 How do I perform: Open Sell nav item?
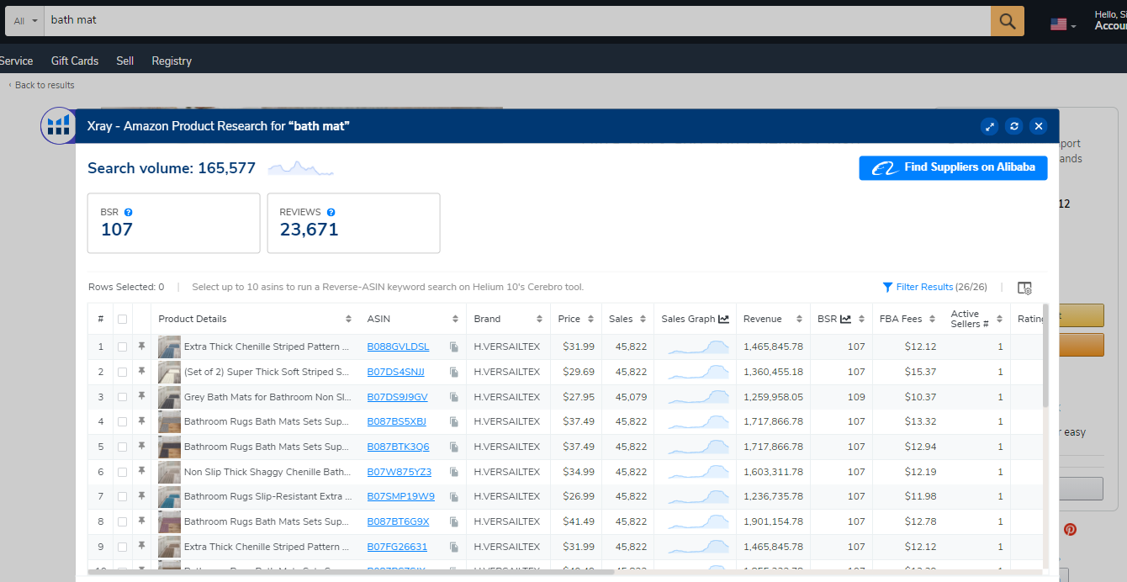pos(125,61)
